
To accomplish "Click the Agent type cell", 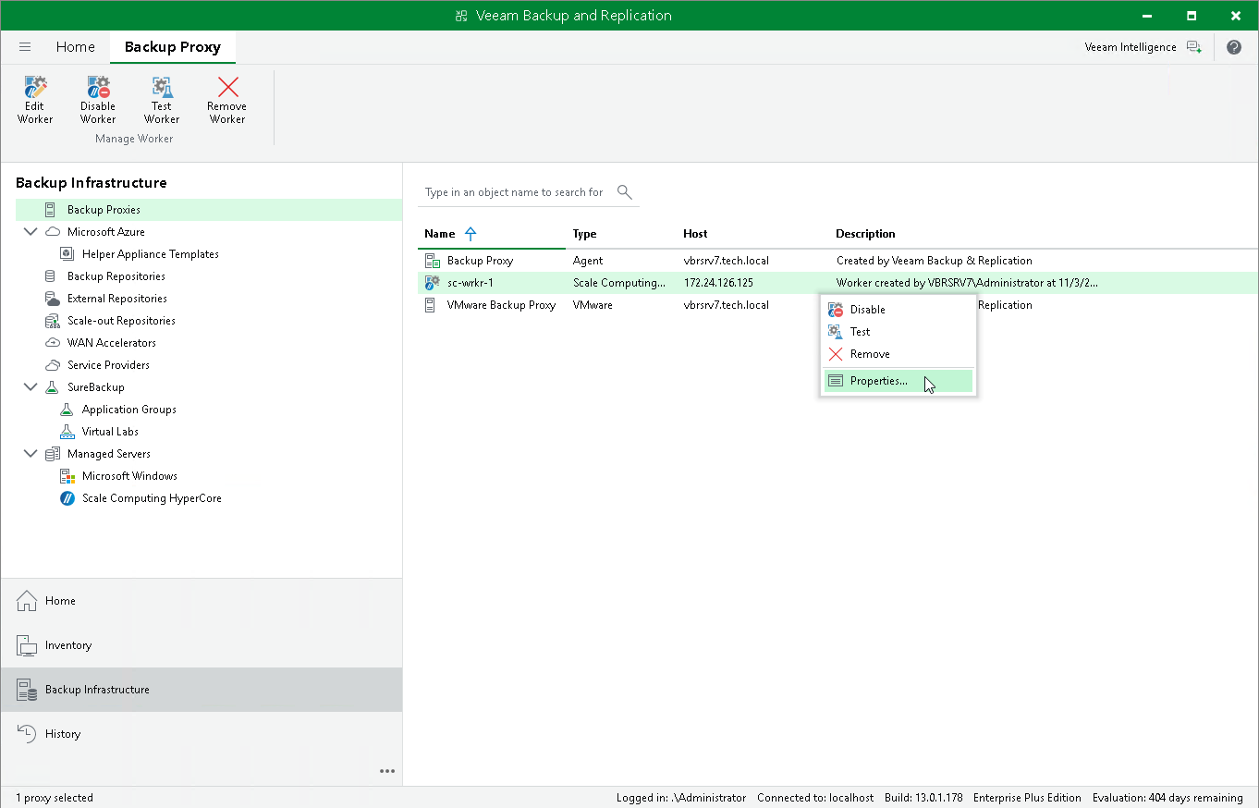I will (x=588, y=261).
